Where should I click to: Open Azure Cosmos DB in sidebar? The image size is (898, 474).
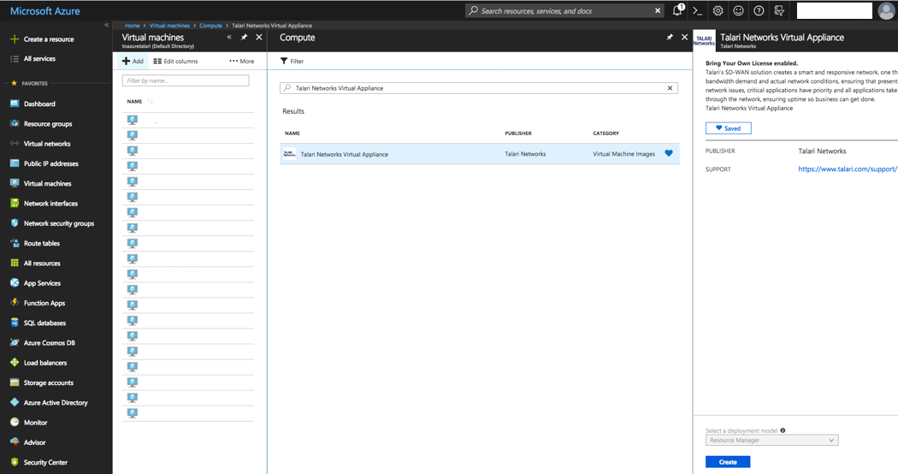click(x=50, y=343)
